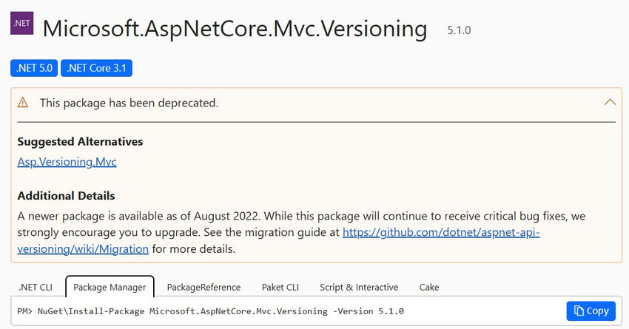Image resolution: width=629 pixels, height=329 pixels.
Task: Select the Script & Interactive tab
Action: (x=359, y=288)
